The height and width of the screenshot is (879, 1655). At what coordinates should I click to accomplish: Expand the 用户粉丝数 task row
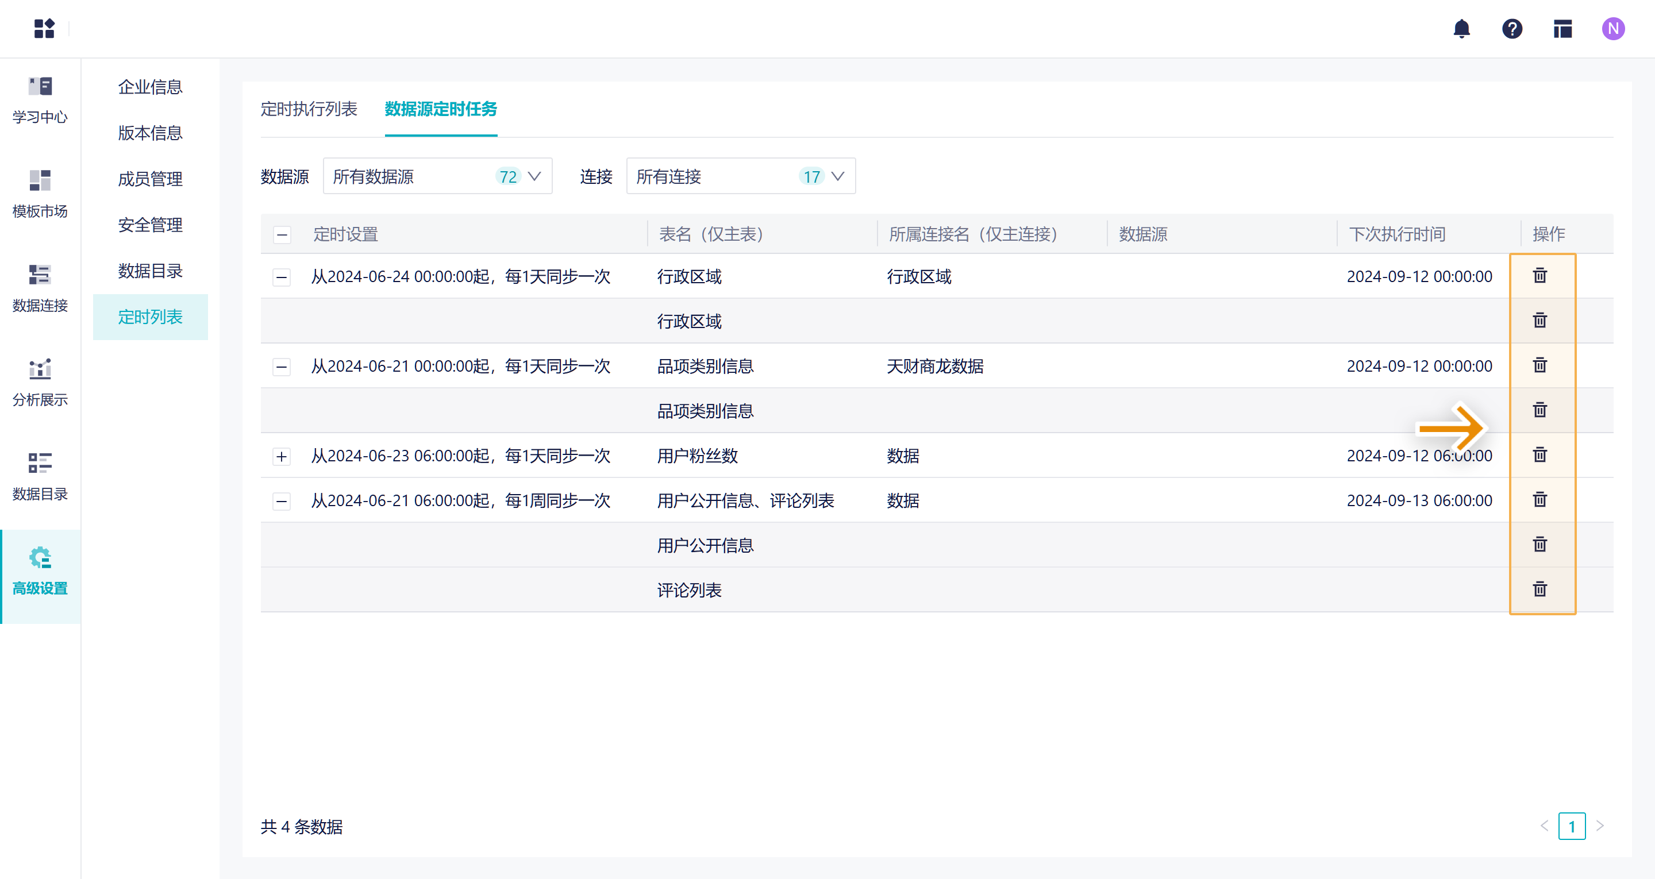(282, 456)
